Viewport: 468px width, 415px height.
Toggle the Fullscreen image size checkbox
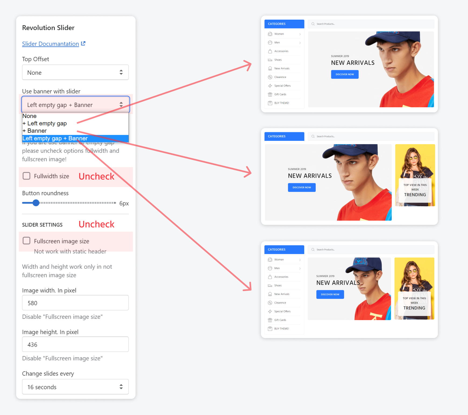26,241
